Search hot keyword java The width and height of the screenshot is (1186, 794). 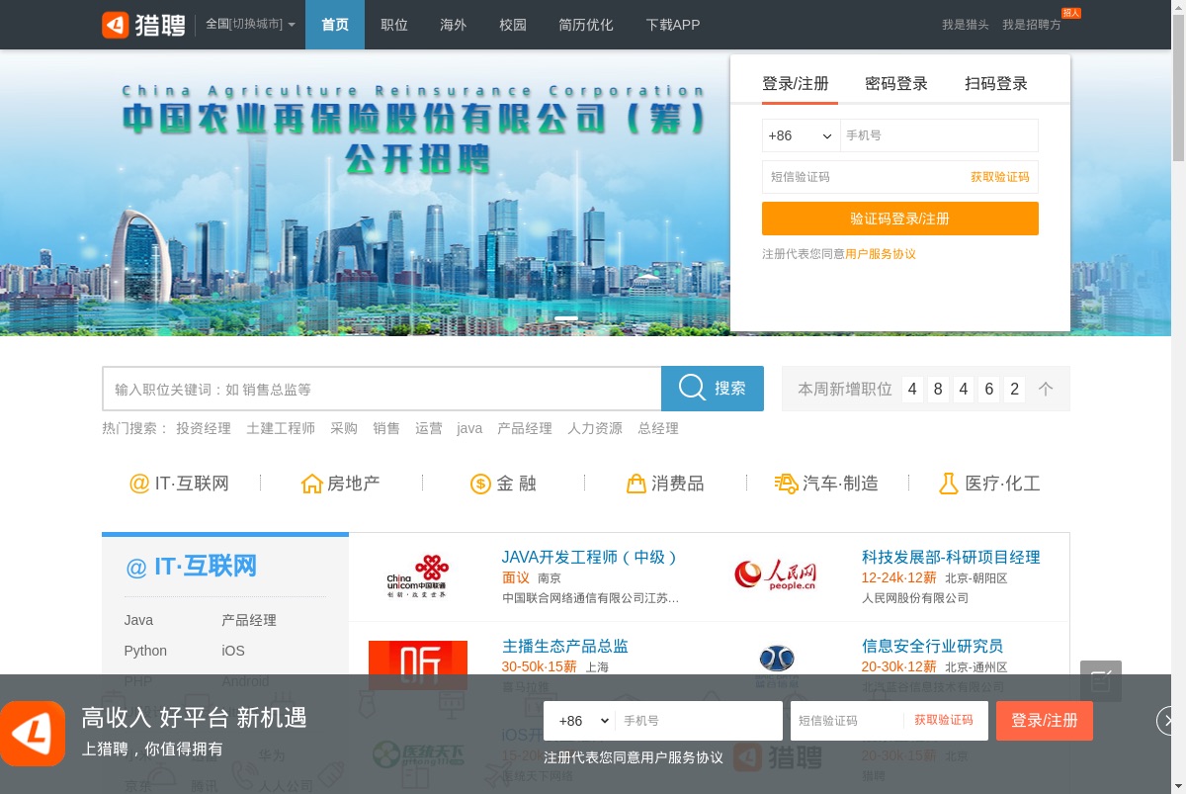click(469, 428)
